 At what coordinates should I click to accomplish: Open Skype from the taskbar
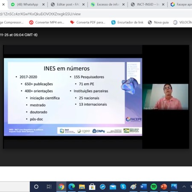click(123, 186)
